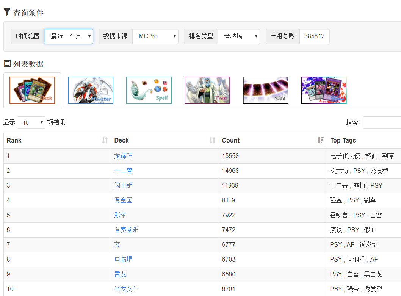Open the 数据来源 MCPro dropdown
The height and width of the screenshot is (296, 401).
pyautogui.click(x=155, y=36)
